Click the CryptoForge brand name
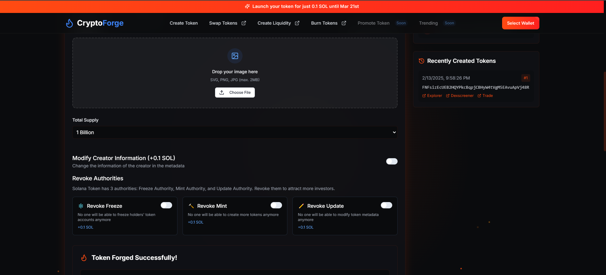The image size is (606, 275). click(100, 23)
